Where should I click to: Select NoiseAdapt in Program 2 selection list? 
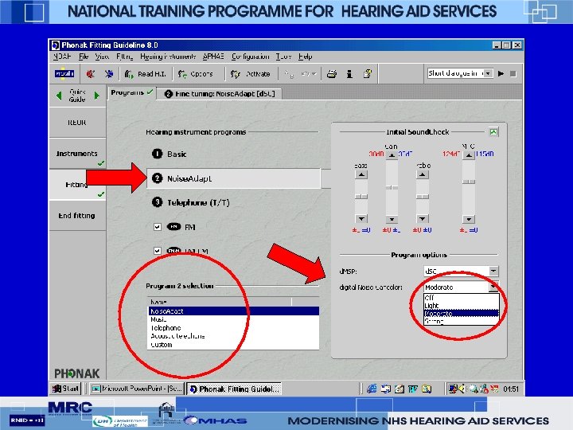point(233,311)
